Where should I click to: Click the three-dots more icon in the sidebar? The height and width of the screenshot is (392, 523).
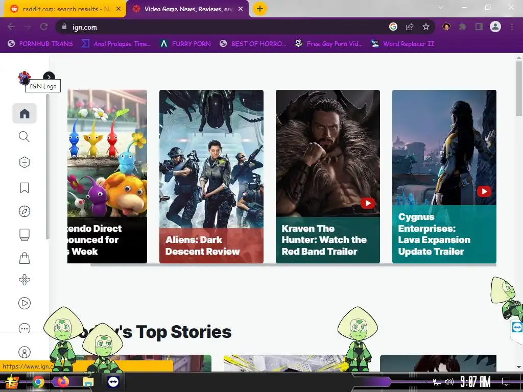25,328
